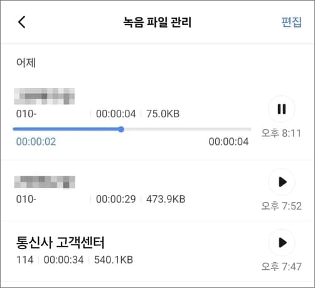
Task: Click the blue playback slider handle
Action: 121,129
